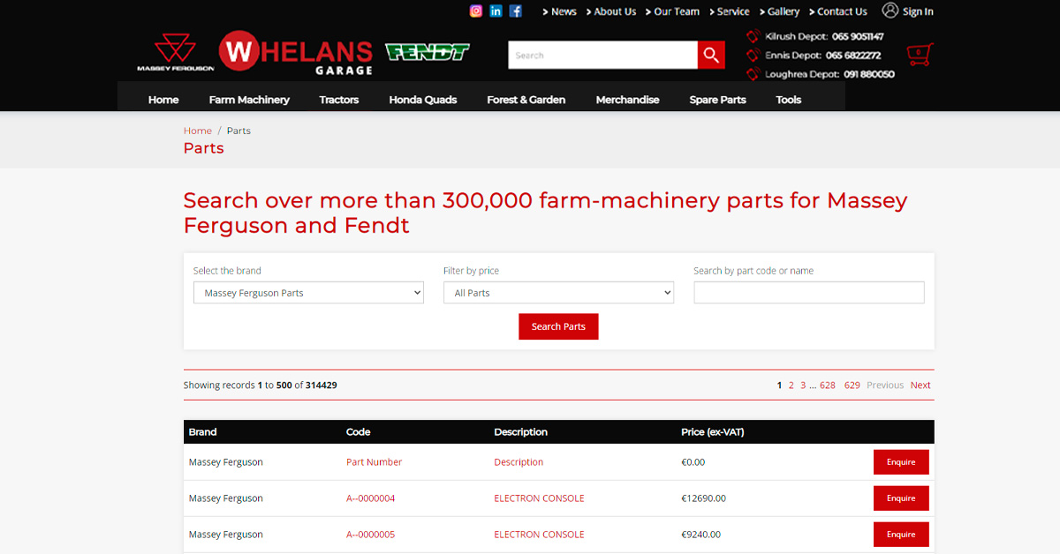Focus the header Search input field
This screenshot has height=554, width=1060.
point(603,55)
